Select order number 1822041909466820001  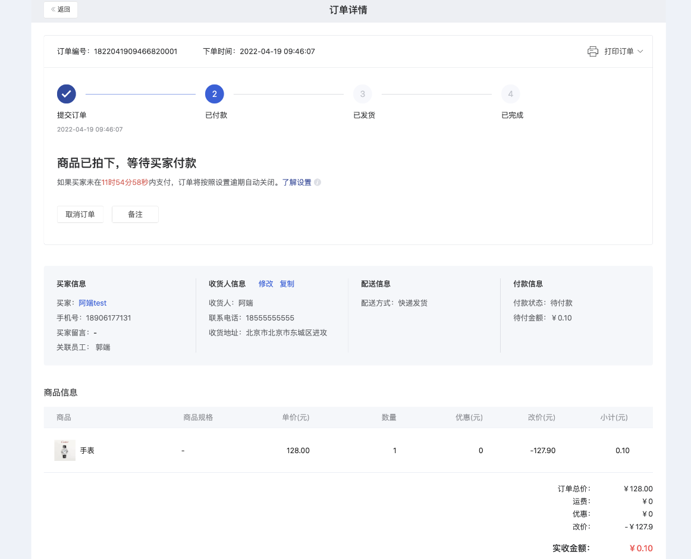tap(136, 52)
